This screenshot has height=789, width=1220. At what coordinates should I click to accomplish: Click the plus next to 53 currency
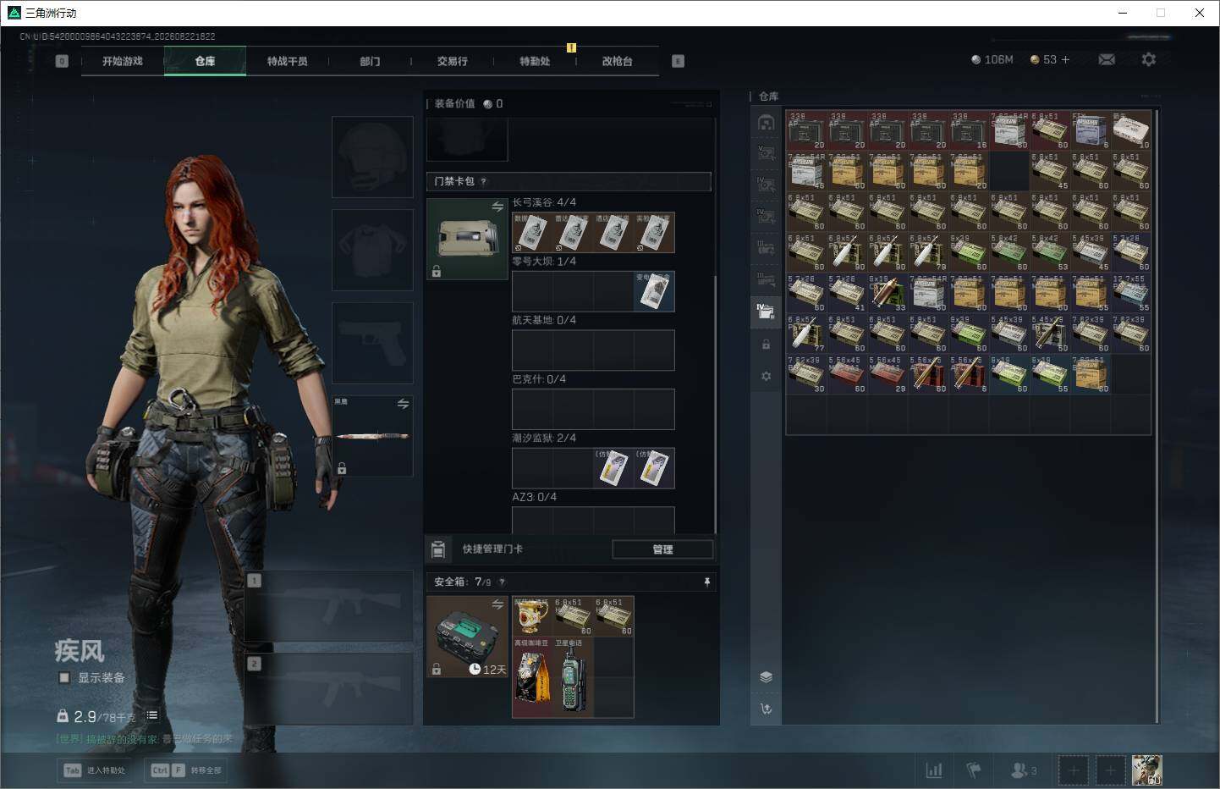point(1065,59)
